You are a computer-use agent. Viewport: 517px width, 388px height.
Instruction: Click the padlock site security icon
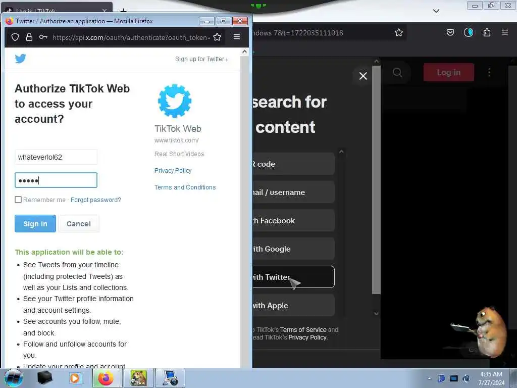[x=29, y=37]
